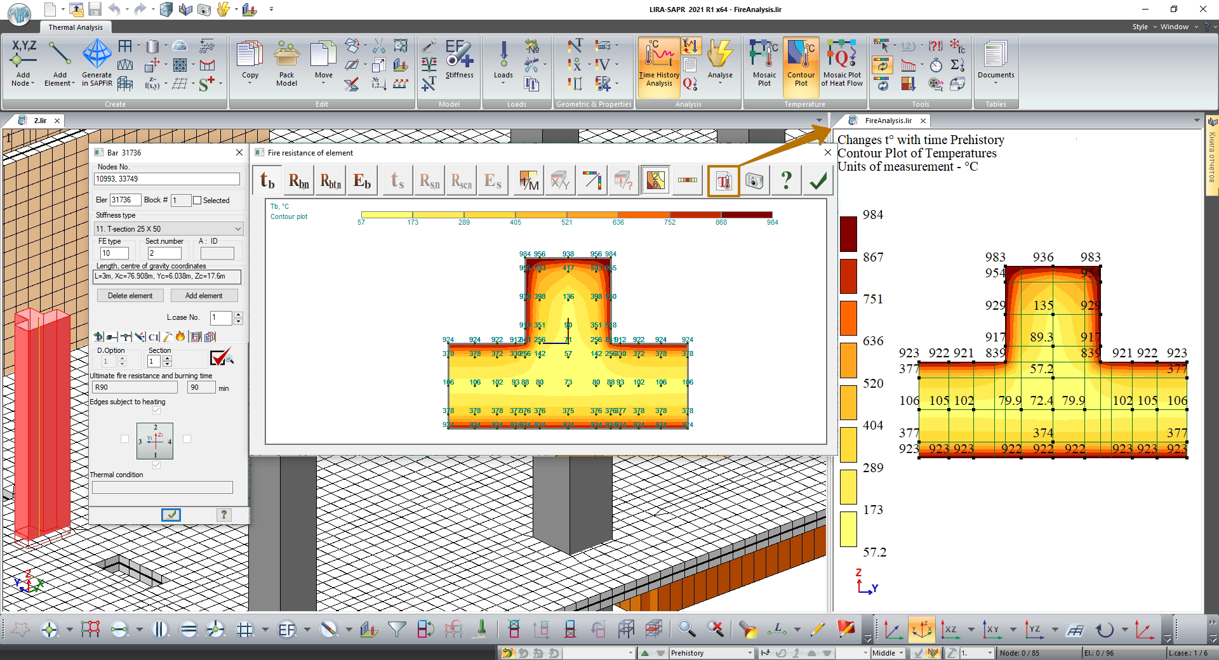Expand the Stiffness type T-section dropdown
Image resolution: width=1219 pixels, height=660 pixels.
[x=237, y=229]
